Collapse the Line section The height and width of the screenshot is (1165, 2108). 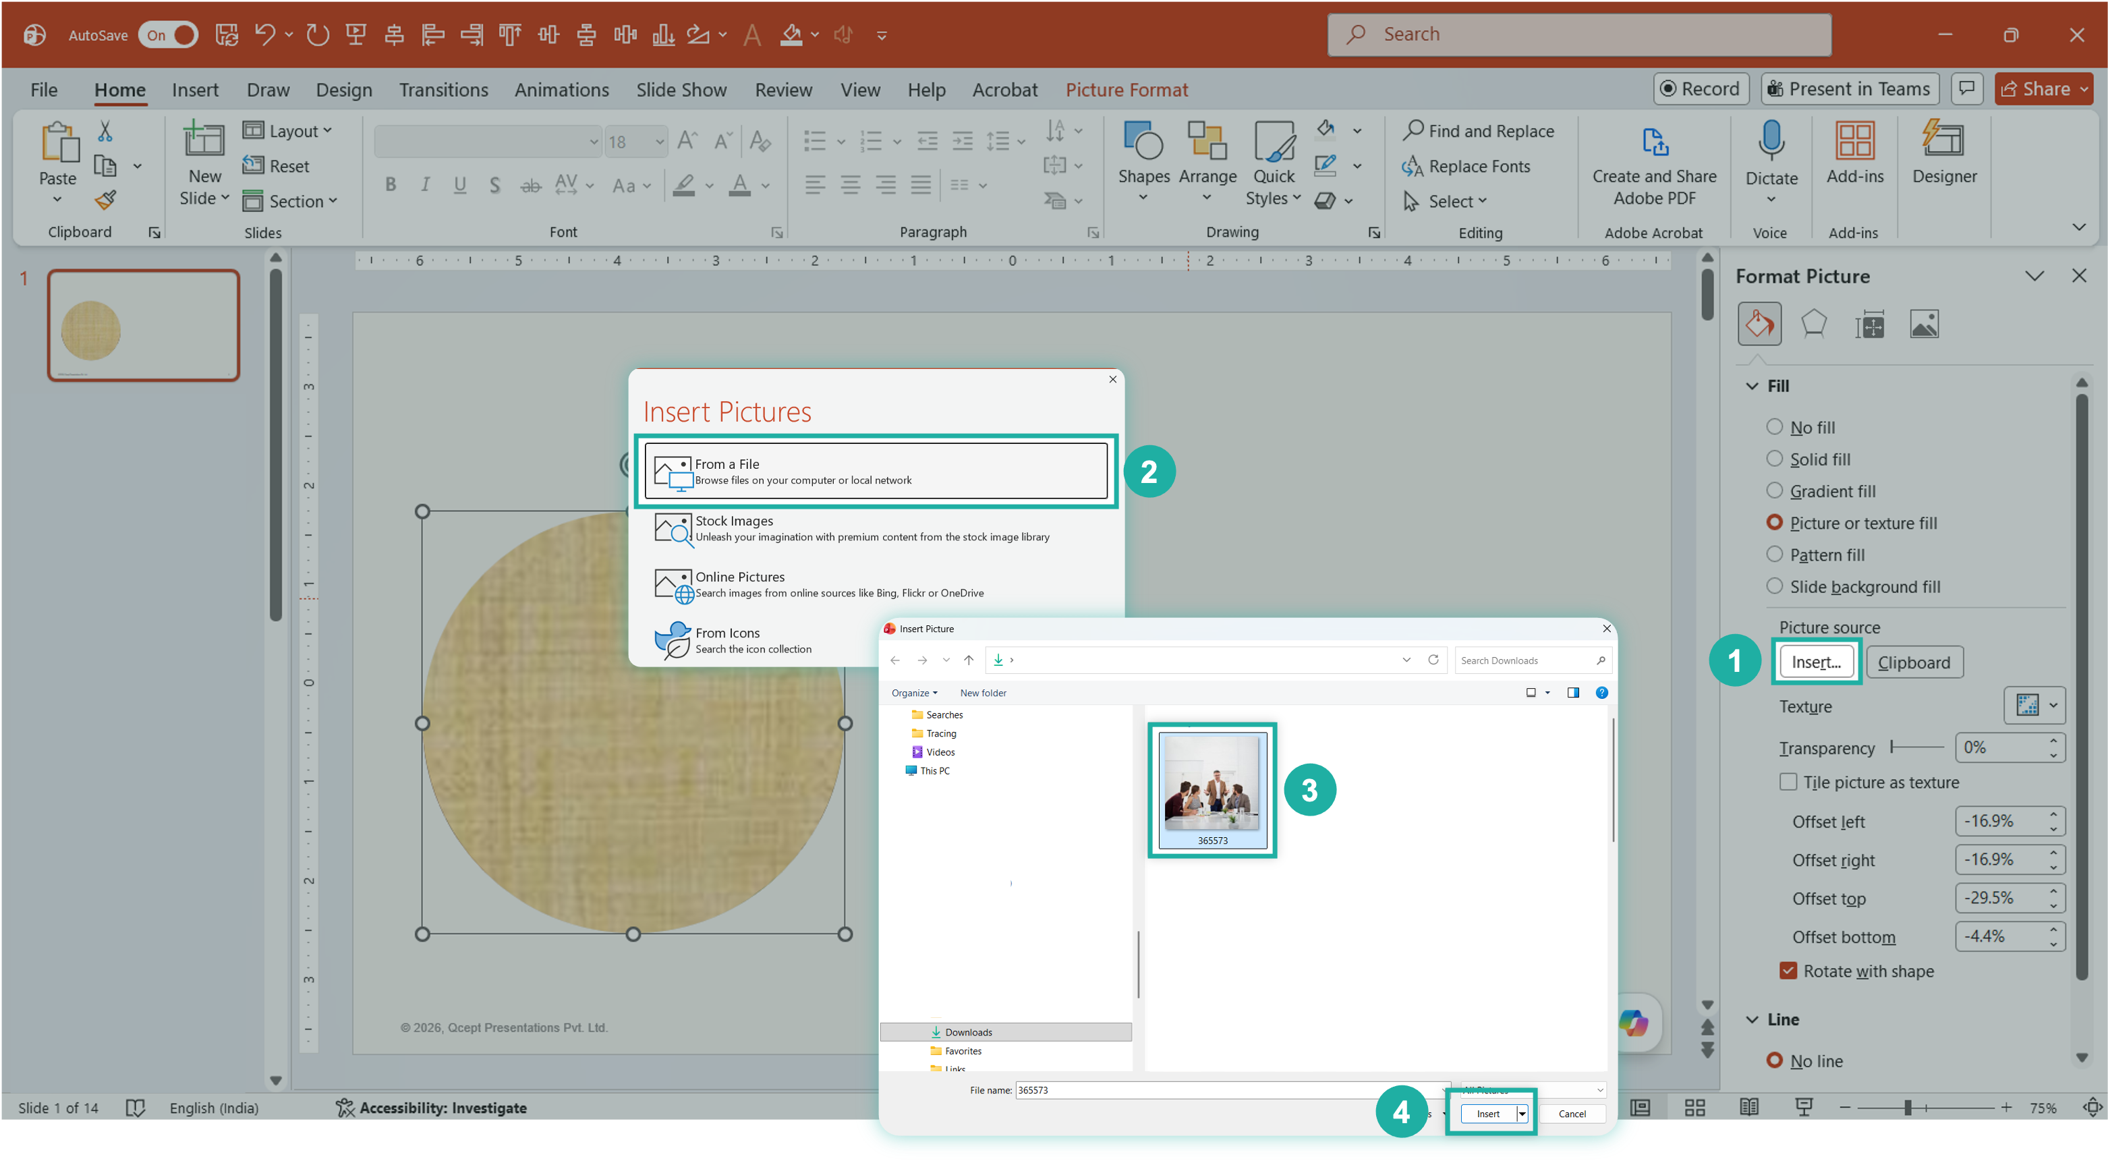[1752, 1019]
